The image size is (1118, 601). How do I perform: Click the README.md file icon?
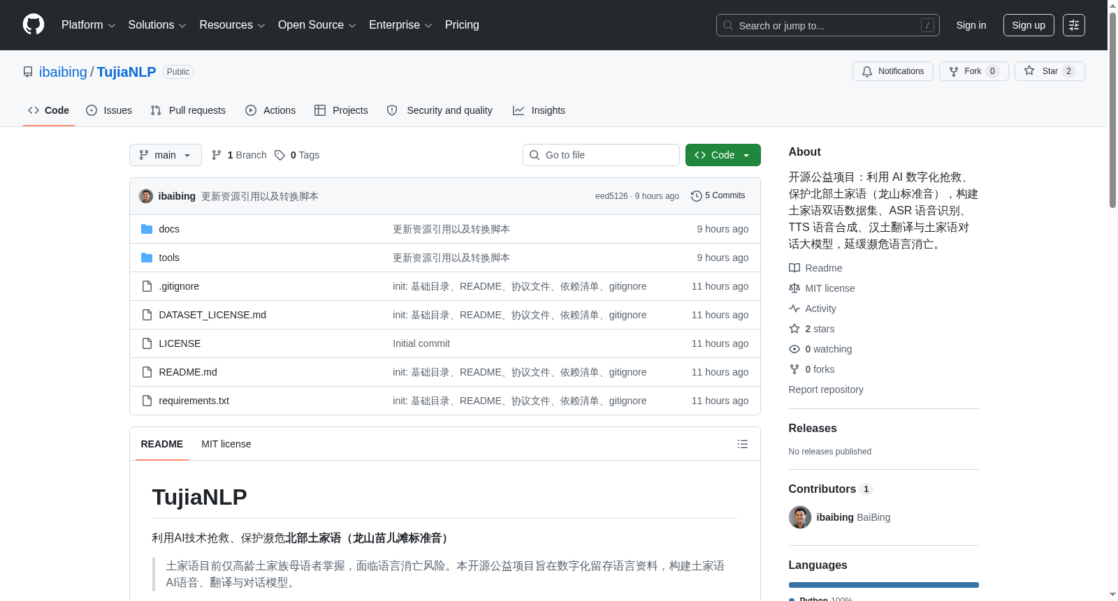click(x=147, y=372)
